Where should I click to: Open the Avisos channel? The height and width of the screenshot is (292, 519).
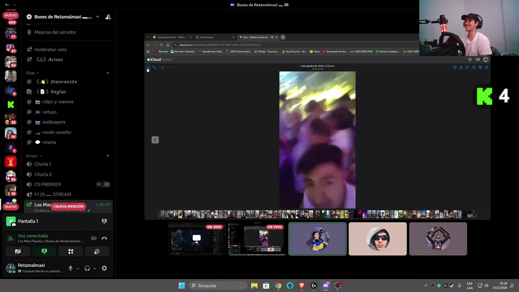pos(55,59)
